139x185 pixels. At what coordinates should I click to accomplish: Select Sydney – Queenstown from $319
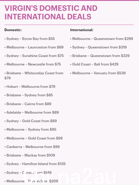pyautogui.click(x=98, y=47)
